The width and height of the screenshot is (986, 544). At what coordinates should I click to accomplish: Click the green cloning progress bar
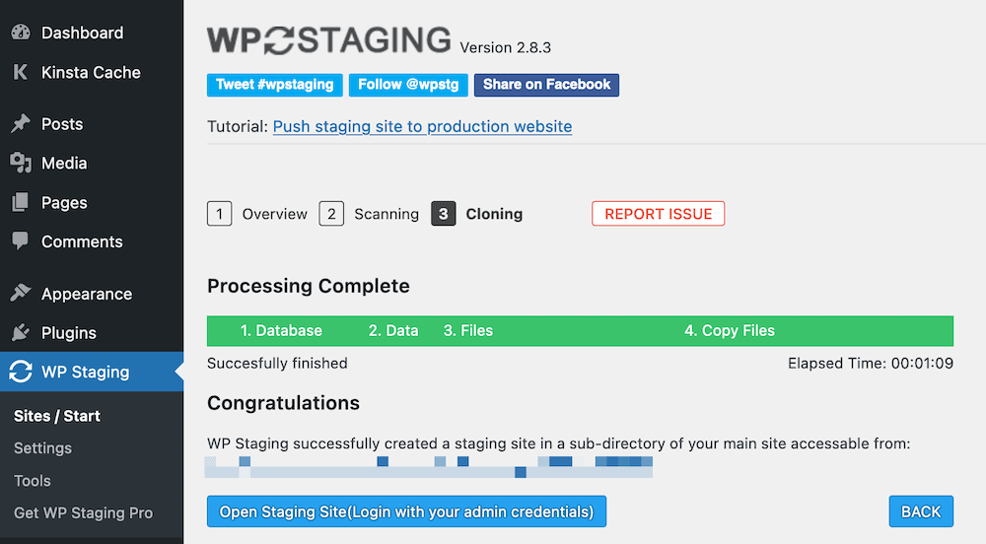coord(580,331)
